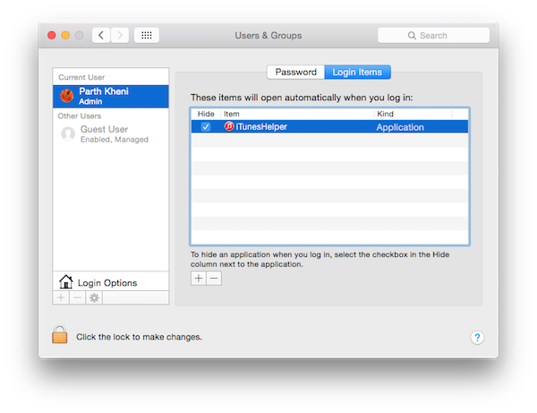The height and width of the screenshot is (413, 537).
Task: Open Login Options
Action: [x=111, y=282]
